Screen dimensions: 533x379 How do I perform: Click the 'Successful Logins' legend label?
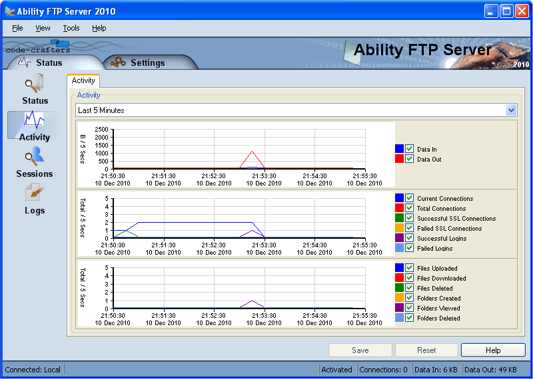point(442,238)
